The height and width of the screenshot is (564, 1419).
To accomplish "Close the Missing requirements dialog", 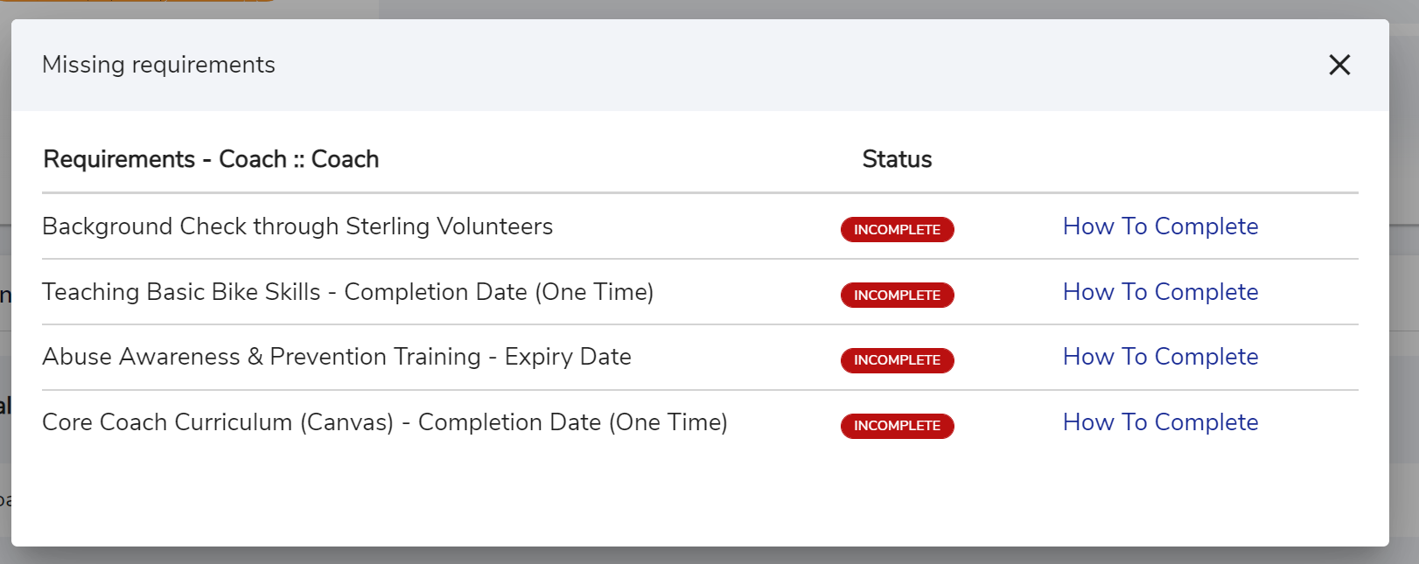I will click(x=1339, y=65).
